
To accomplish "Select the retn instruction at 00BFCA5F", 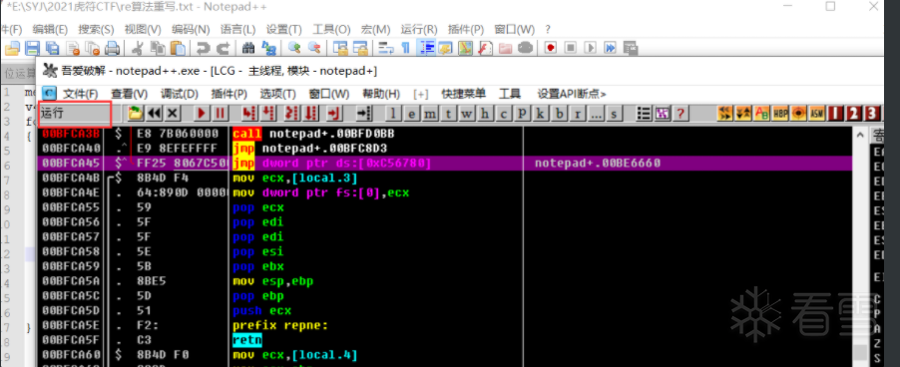I will tap(246, 340).
